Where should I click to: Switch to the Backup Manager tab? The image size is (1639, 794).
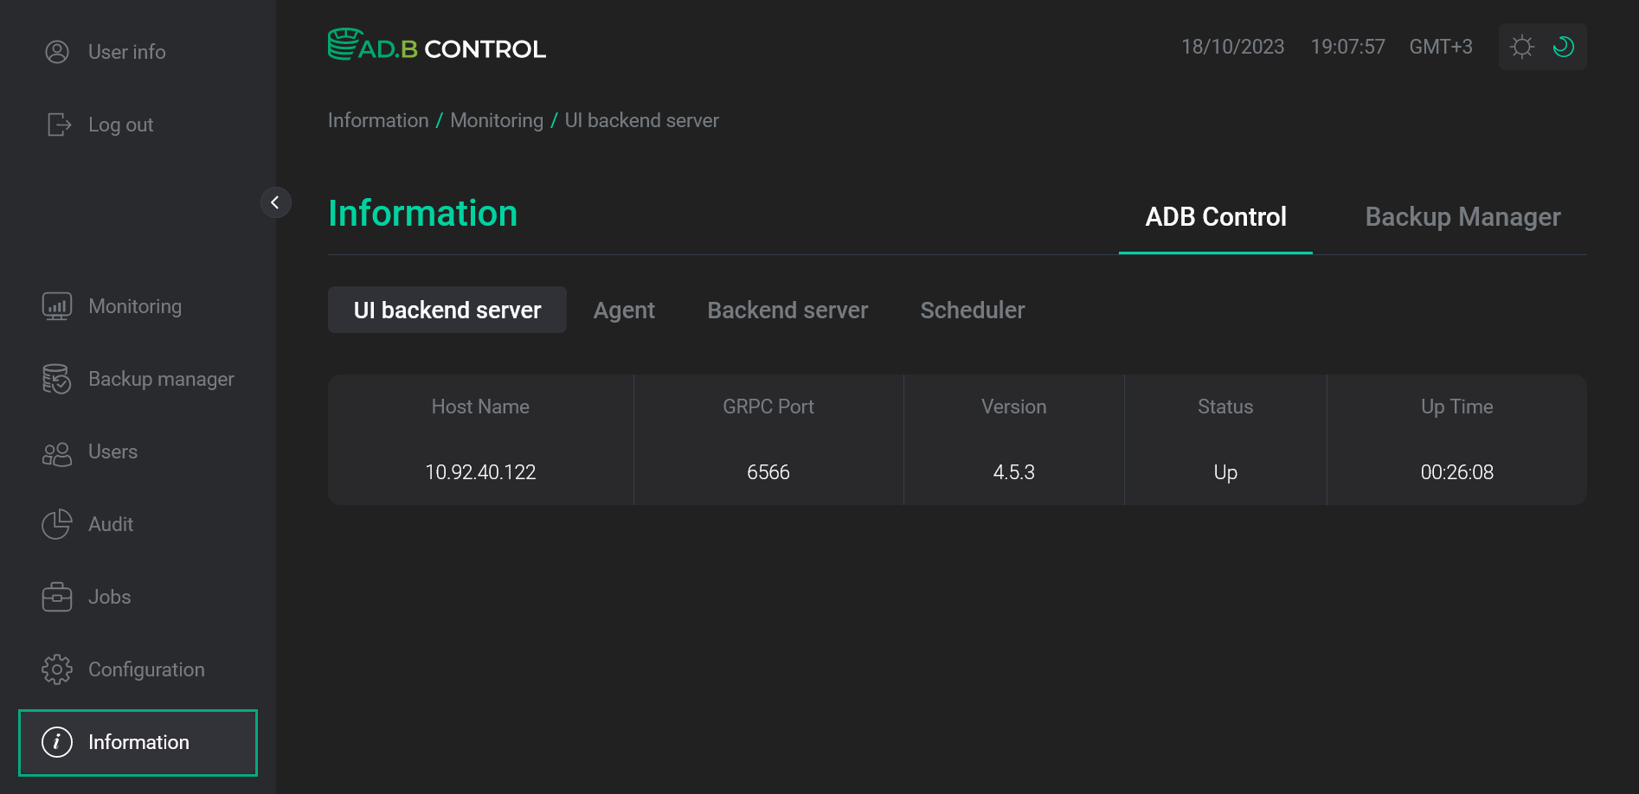pos(1462,216)
